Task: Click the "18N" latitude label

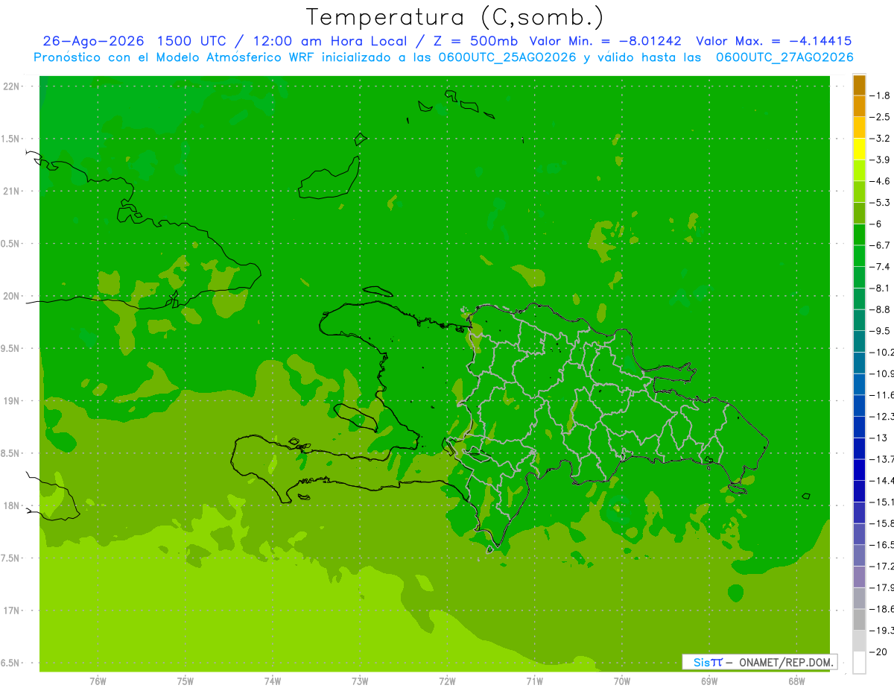Action: point(12,506)
